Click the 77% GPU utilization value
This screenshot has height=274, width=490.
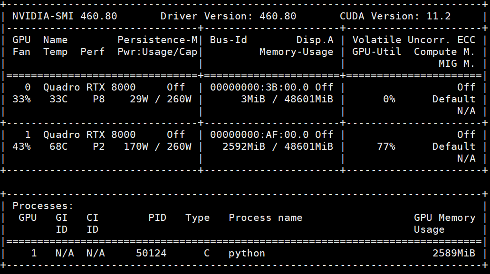point(386,146)
